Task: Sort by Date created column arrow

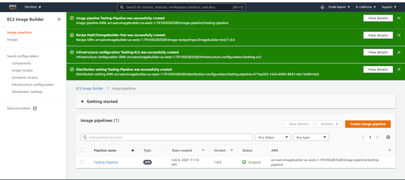Action: (x=203, y=150)
